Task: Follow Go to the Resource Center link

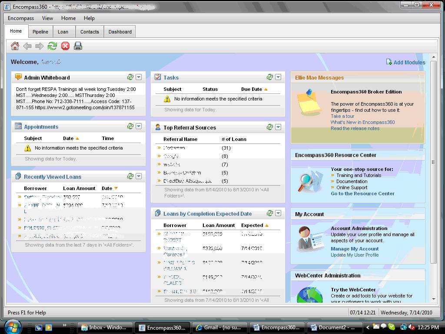Action: click(x=363, y=194)
